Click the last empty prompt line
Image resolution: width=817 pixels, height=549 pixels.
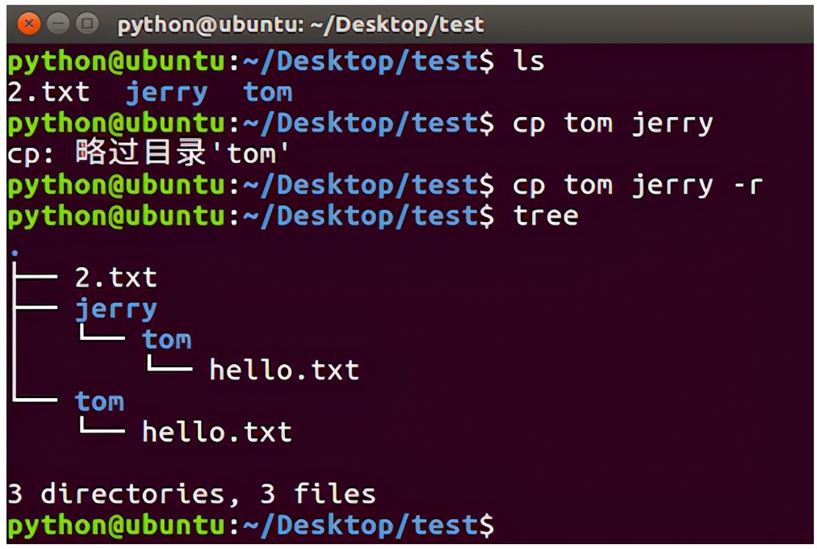point(250,525)
